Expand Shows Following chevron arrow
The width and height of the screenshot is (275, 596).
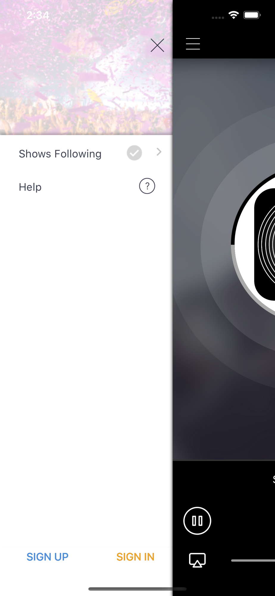[x=159, y=152]
